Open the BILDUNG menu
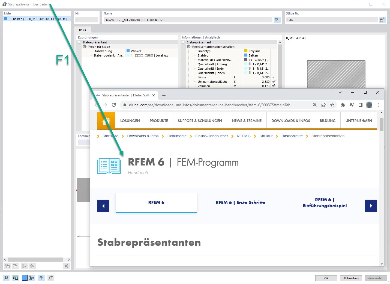390x284 pixels. click(328, 121)
